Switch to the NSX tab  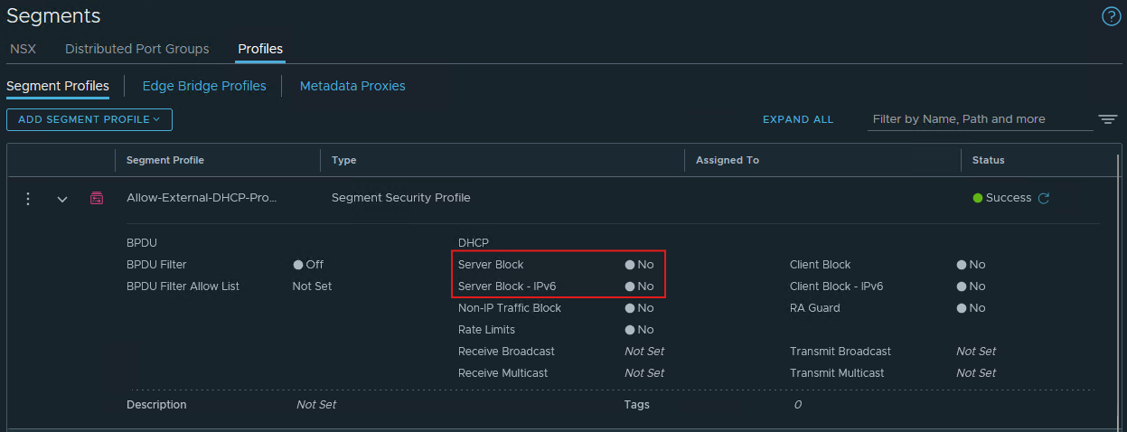(23, 49)
